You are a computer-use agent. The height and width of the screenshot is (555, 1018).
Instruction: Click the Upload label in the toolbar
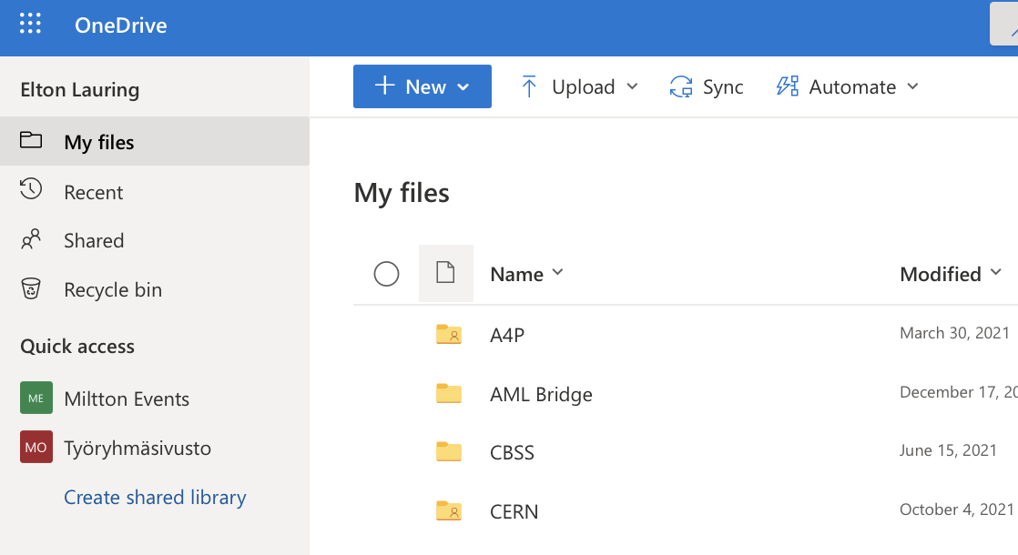click(x=583, y=86)
